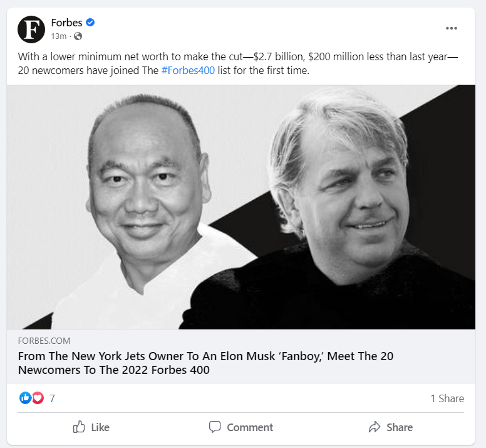Click the blue verified badge
486x448 pixels.
(x=91, y=23)
